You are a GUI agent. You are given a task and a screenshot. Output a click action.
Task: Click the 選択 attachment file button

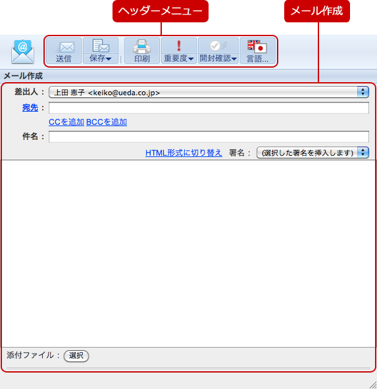(x=76, y=356)
